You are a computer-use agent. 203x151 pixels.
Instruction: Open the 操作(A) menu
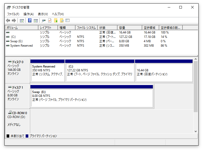29,14
